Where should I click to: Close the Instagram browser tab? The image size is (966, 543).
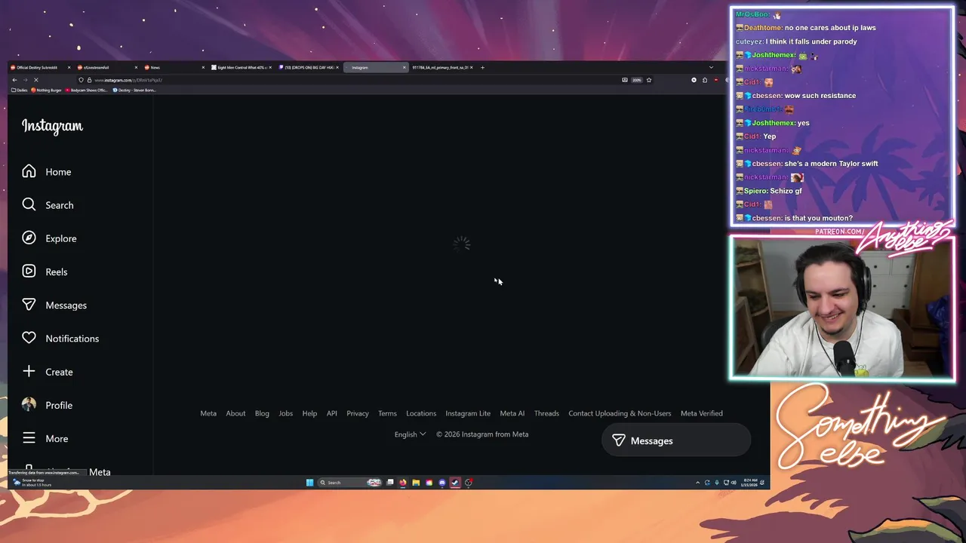pos(404,67)
